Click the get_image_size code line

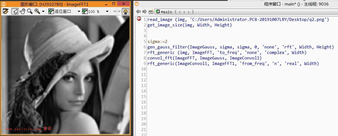point(189,25)
